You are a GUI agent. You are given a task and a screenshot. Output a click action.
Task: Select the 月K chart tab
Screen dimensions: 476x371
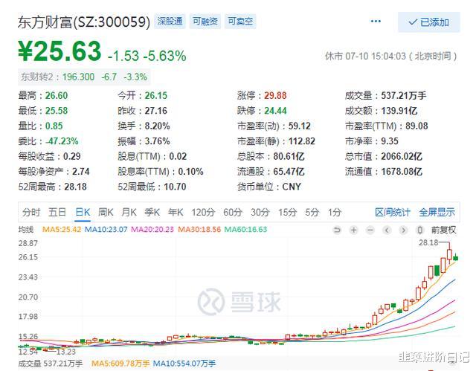tap(129, 212)
